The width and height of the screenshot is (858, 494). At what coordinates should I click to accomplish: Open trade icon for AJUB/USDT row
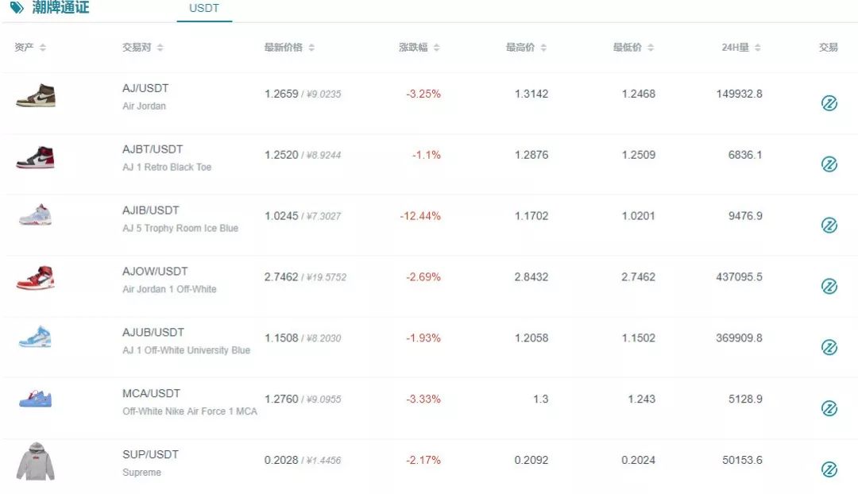pos(829,347)
